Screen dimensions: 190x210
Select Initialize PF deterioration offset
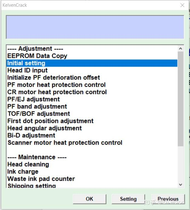tap(53, 78)
